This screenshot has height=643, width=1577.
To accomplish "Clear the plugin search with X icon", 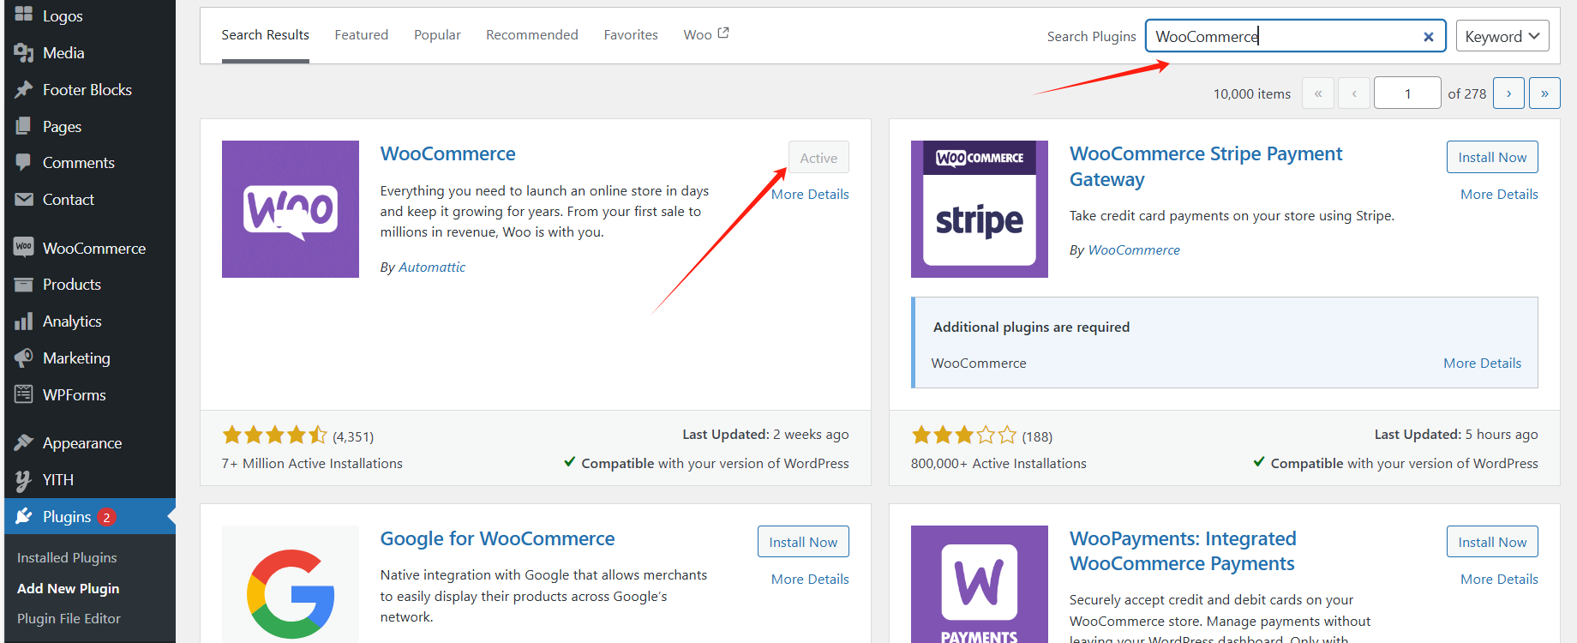I will pos(1429,37).
